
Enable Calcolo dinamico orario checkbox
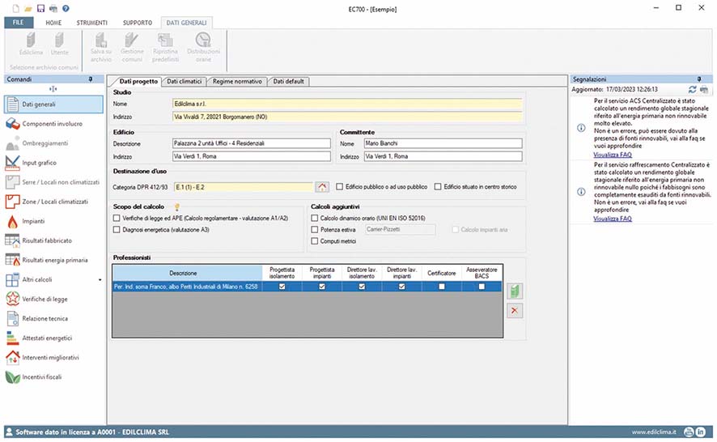pos(315,219)
